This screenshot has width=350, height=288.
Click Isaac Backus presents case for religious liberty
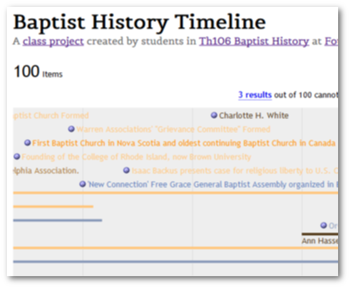pyautogui.click(x=235, y=171)
